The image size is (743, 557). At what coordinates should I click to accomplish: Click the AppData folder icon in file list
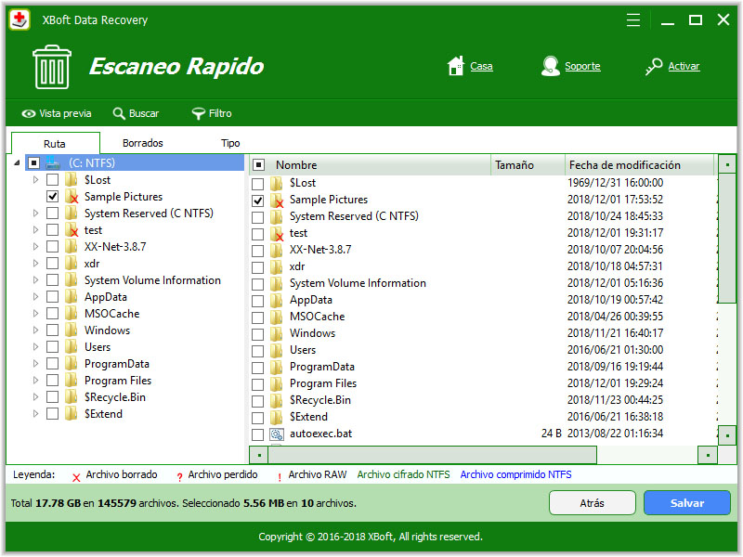click(277, 300)
